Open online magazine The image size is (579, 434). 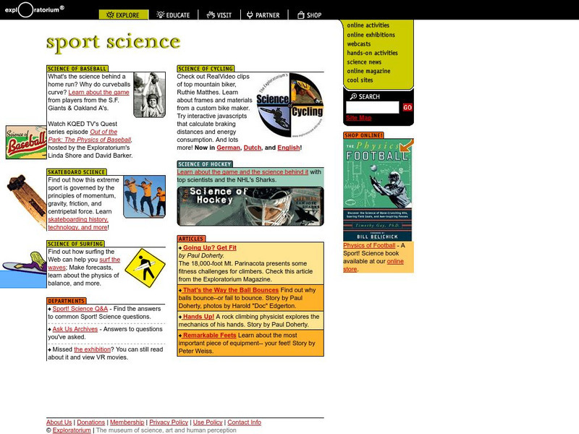point(368,71)
